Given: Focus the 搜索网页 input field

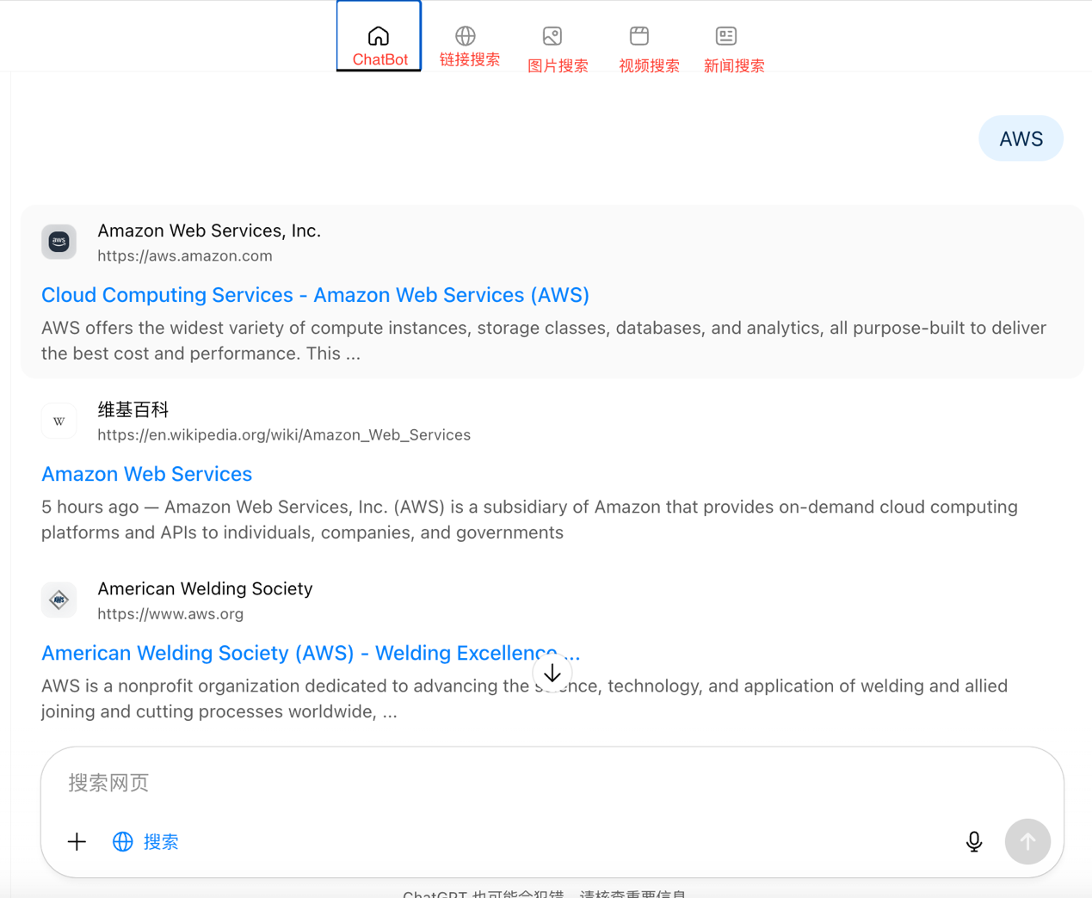Looking at the screenshot, I should 552,783.
